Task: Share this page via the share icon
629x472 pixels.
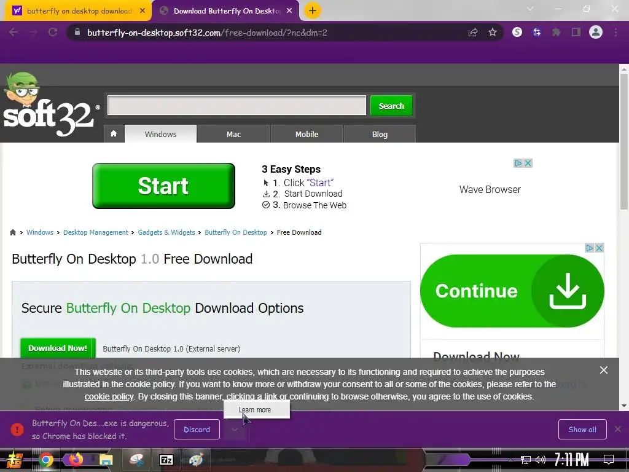Action: click(x=473, y=33)
